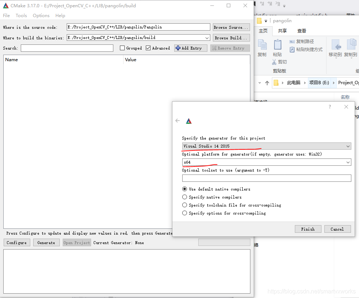Switch to the 主页 tab in Explorer
Viewport: 359px width, 298px height.
pos(263,31)
